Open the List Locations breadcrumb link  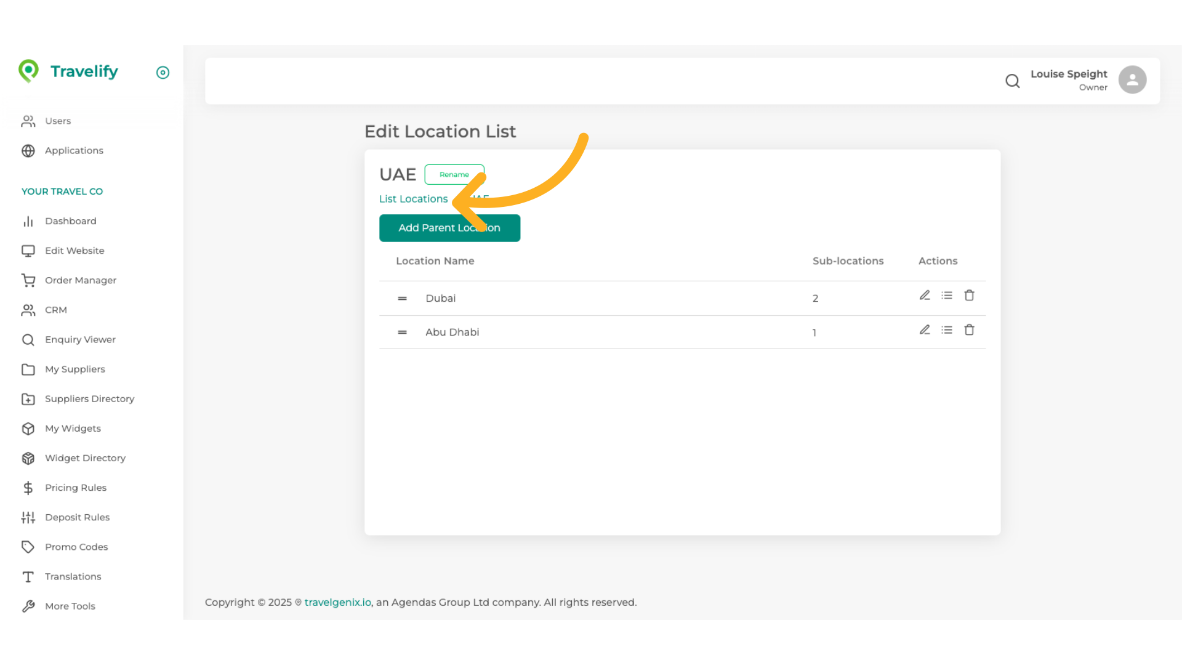[x=413, y=198]
